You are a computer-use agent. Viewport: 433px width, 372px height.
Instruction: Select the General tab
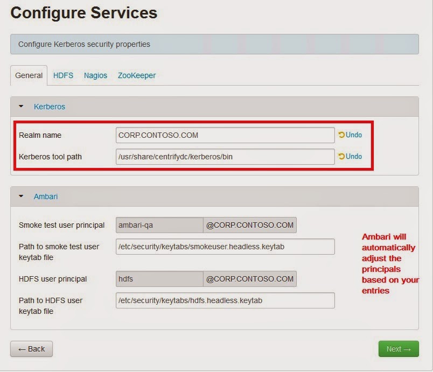click(x=29, y=75)
